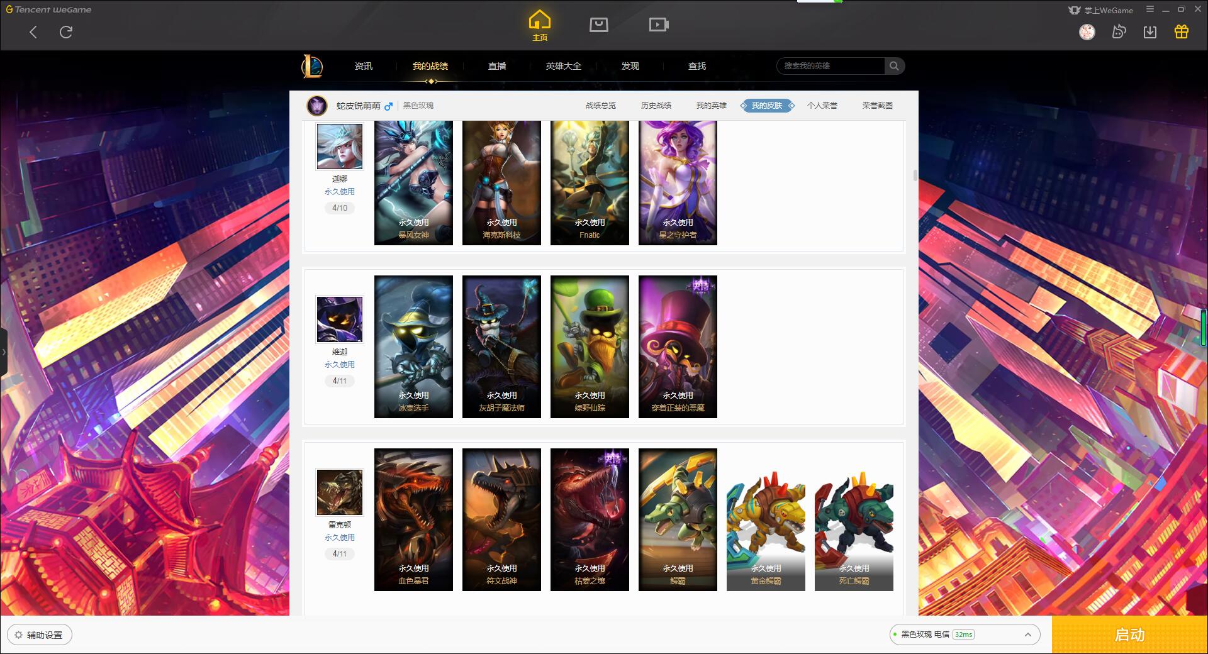The width and height of the screenshot is (1208, 654).
Task: Open the 发现 menu
Action: [630, 66]
